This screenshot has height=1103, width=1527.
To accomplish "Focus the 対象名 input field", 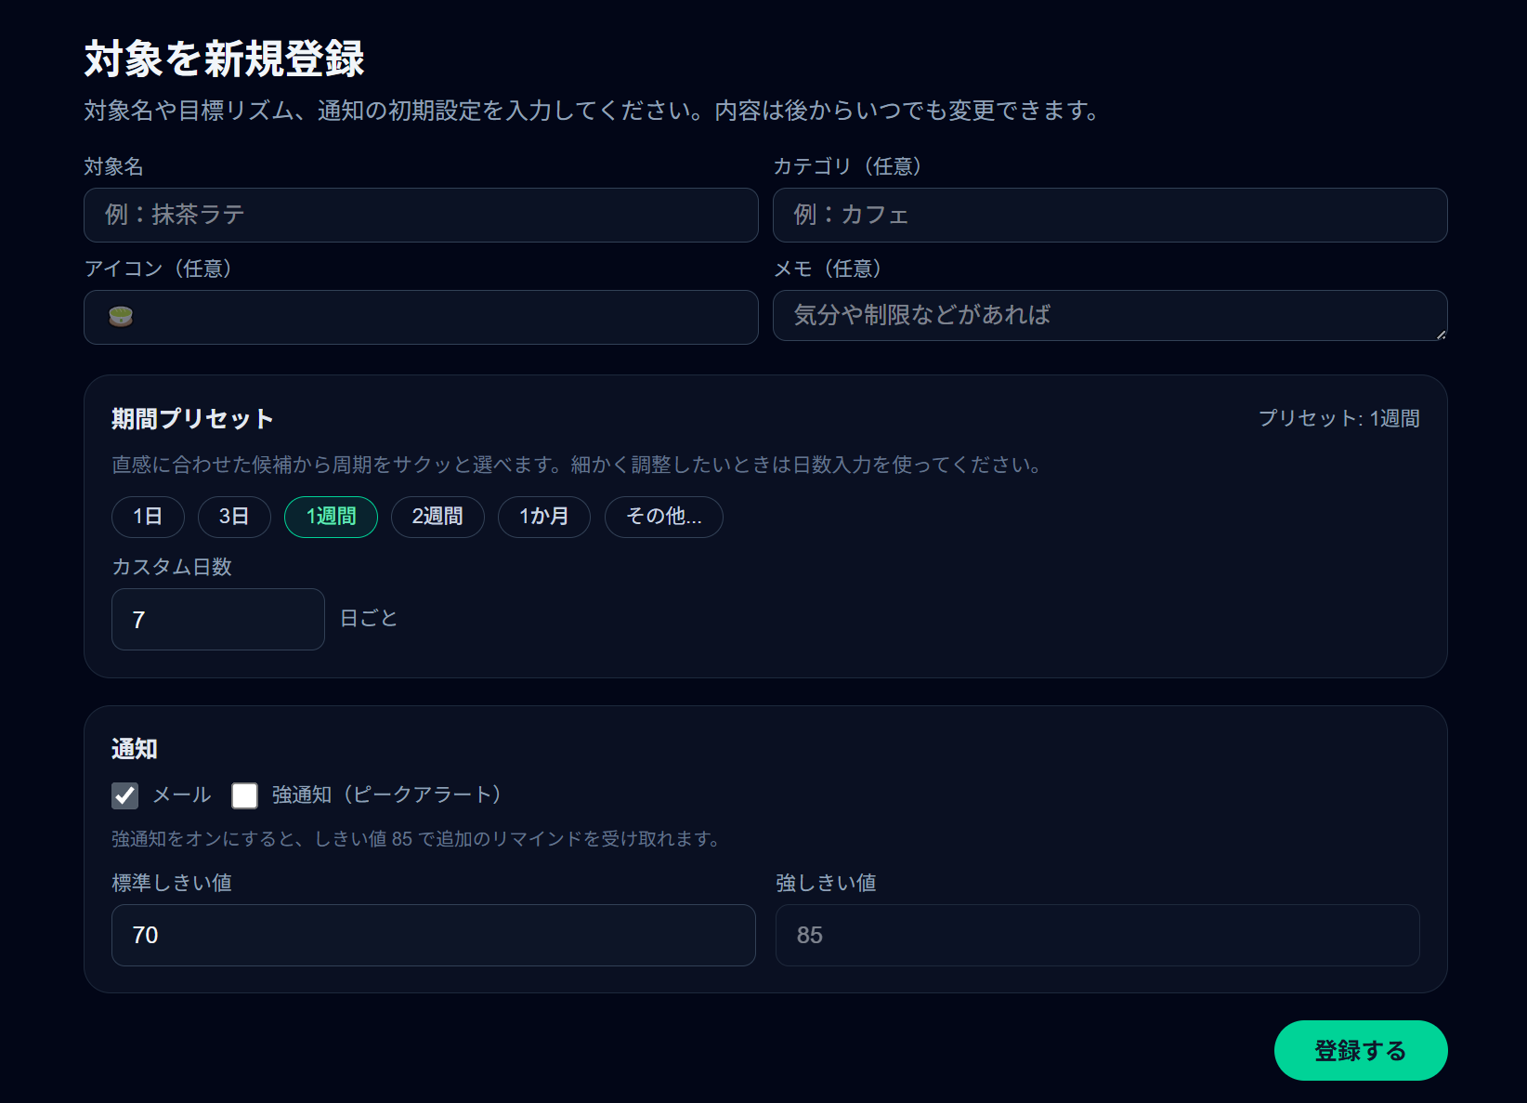I will (x=420, y=215).
